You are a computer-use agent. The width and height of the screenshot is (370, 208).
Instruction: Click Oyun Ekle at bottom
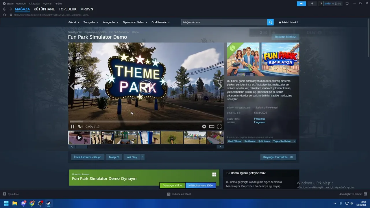[x=11, y=194]
